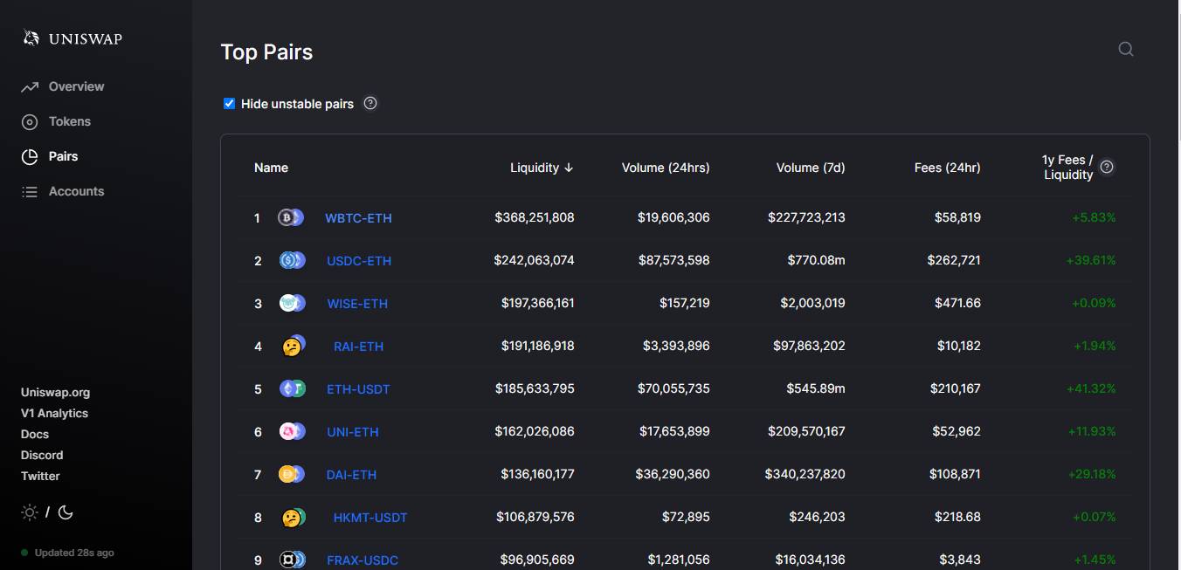Open the USDC-ETH pair link
This screenshot has width=1181, height=570.
359,260
